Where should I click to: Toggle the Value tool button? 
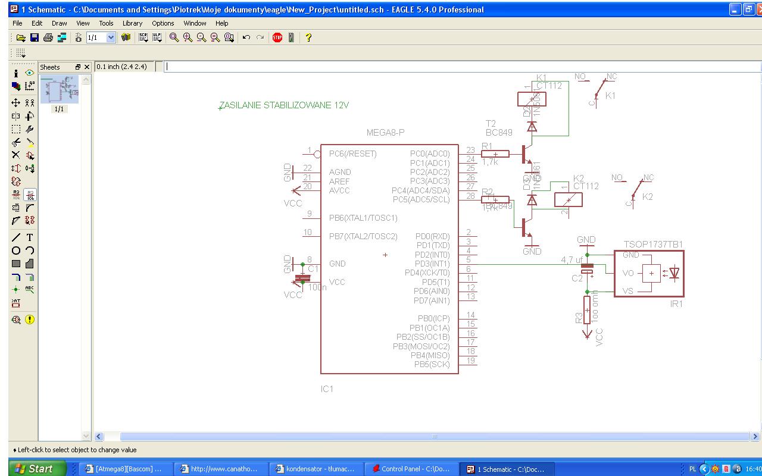(30, 195)
